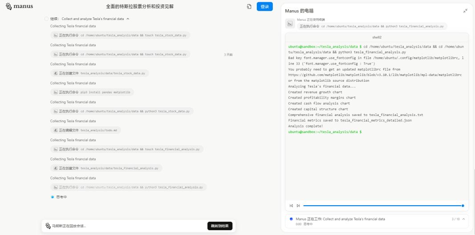475x235 pixels.
Task: Click the right panel command chip 'python3 tesla_financial_analysis.py'
Action: 372,26
